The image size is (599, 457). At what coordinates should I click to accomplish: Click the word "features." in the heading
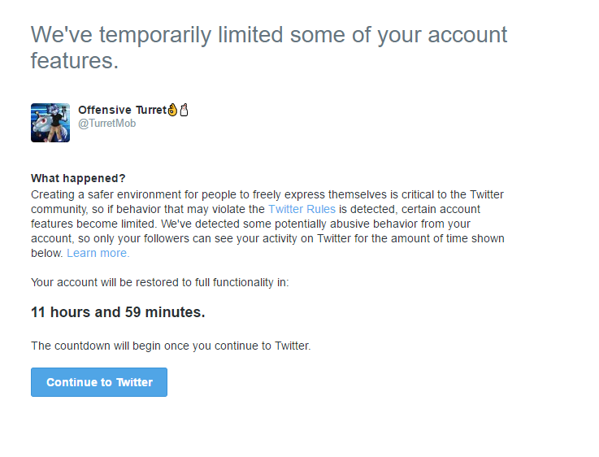click(x=75, y=61)
